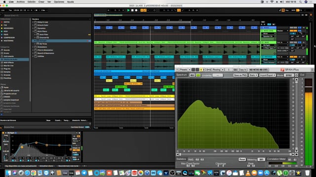Click EQ Eight Scale value slider
Image resolution: width=316 pixels, height=177 pixels.
(76, 154)
